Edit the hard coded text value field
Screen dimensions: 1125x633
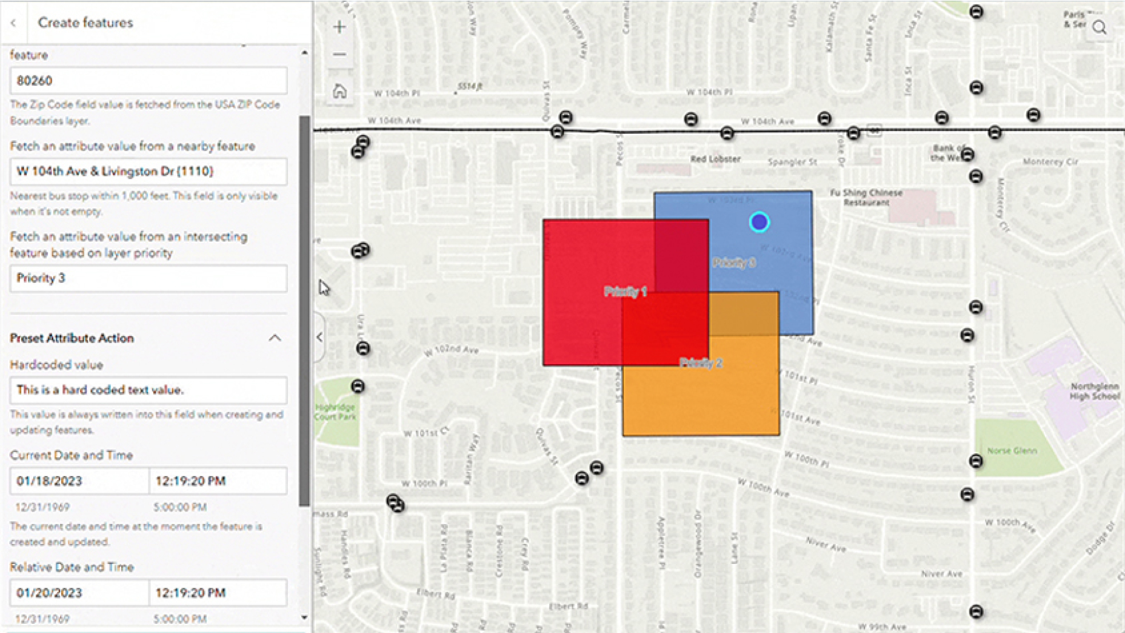pos(147,390)
